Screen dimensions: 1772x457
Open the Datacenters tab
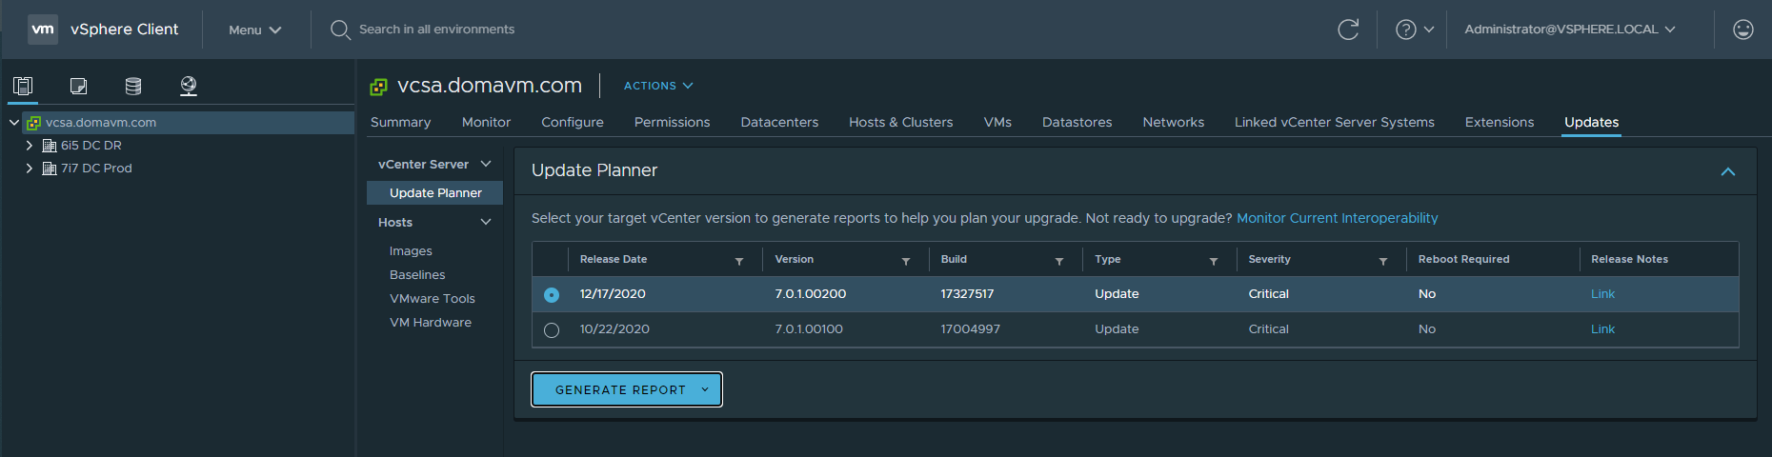779,122
